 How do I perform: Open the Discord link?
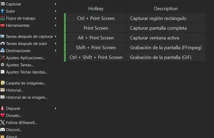pyautogui.click(x=14, y=130)
